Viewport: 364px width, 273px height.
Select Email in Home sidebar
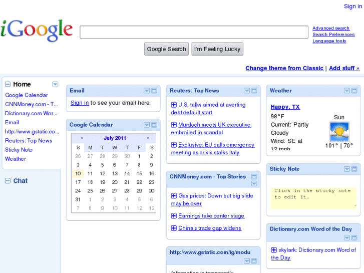pos(12,122)
